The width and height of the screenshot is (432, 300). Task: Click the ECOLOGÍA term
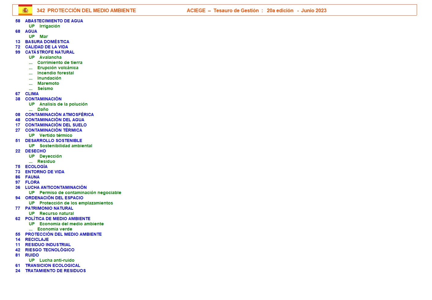pos(36,167)
